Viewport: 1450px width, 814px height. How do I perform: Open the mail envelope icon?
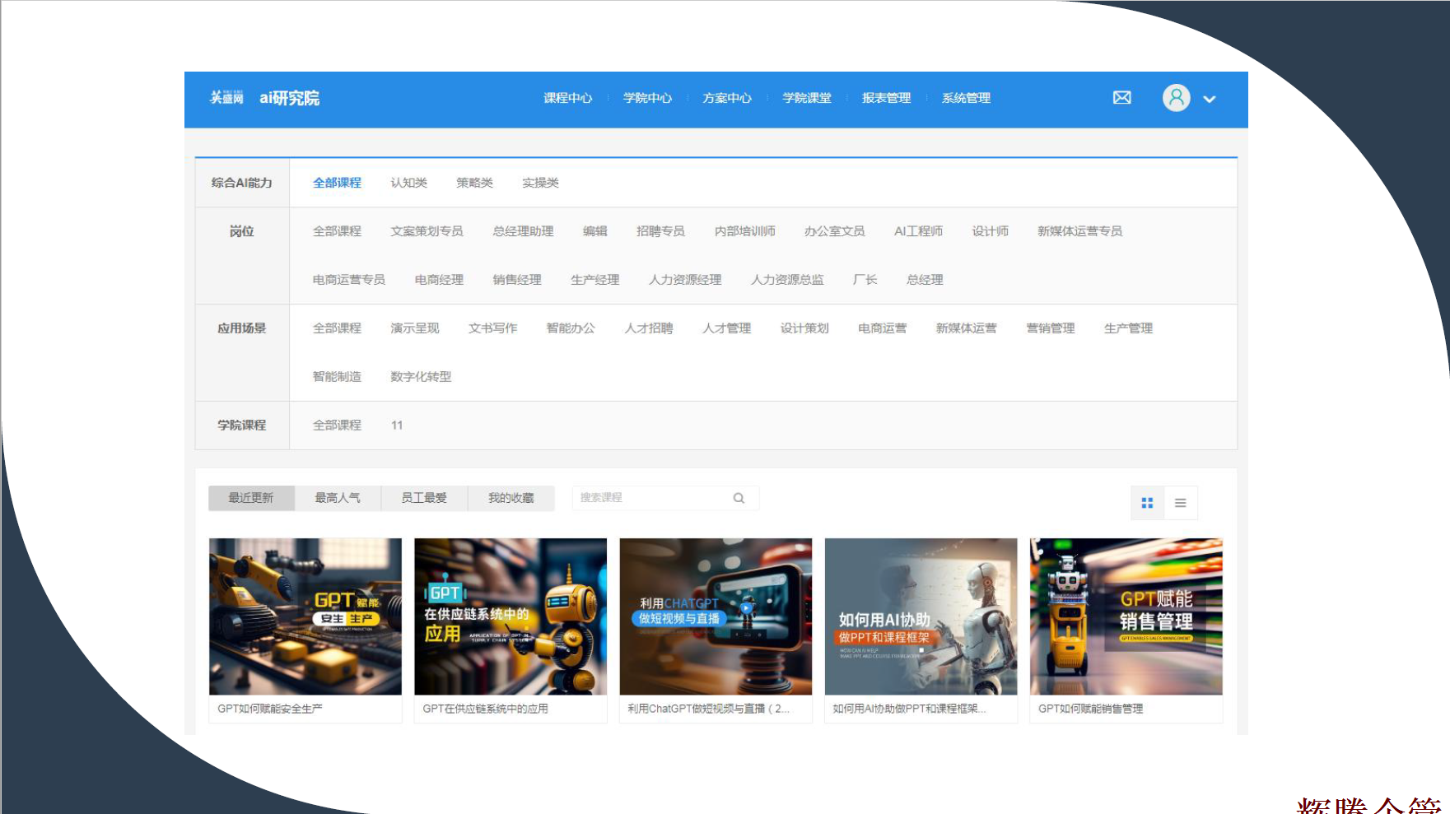(x=1121, y=98)
